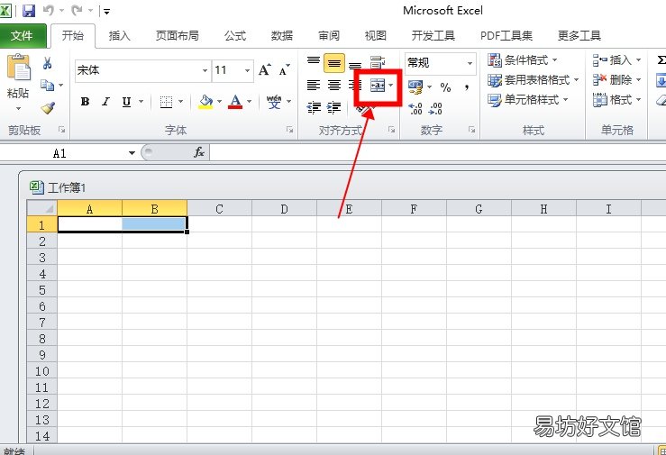666x455 pixels.
Task: Decrease font size with small A icon
Action: coord(284,69)
